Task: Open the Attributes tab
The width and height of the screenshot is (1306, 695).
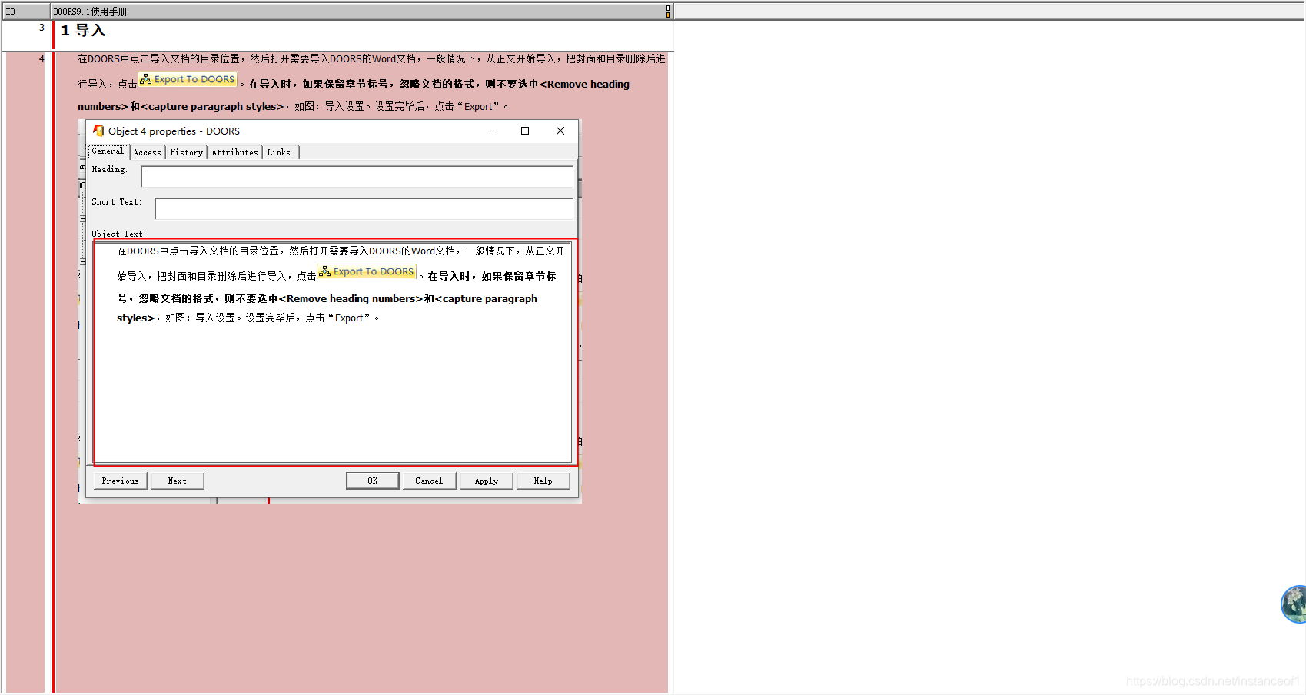Action: (235, 152)
